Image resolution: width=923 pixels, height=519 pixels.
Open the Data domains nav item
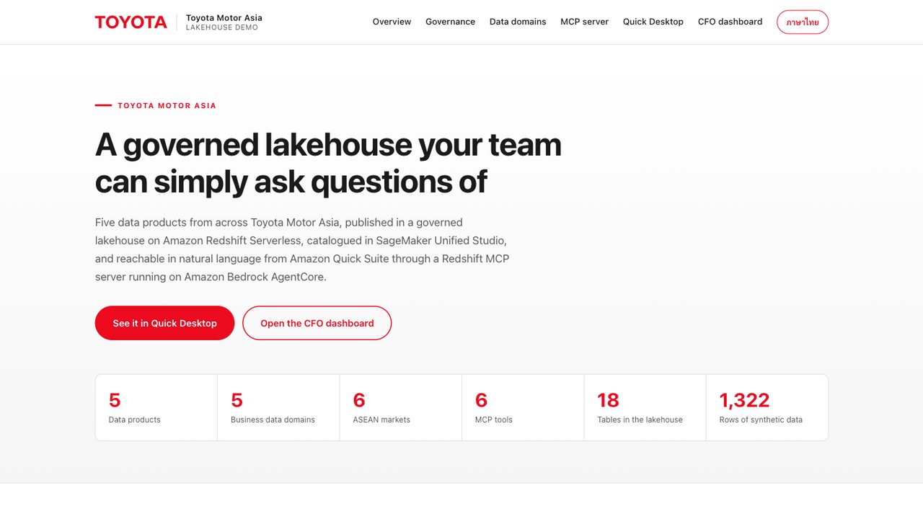click(x=518, y=22)
